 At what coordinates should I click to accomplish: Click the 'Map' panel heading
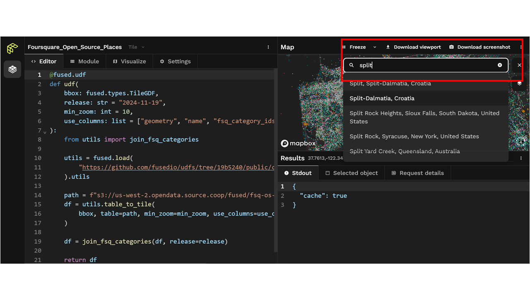coord(287,47)
